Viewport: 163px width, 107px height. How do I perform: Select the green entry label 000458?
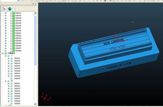18,51
